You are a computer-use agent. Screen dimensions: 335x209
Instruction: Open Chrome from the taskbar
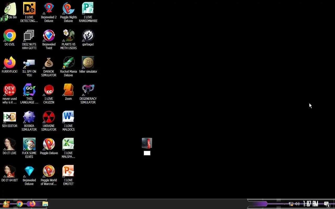tap(20, 204)
